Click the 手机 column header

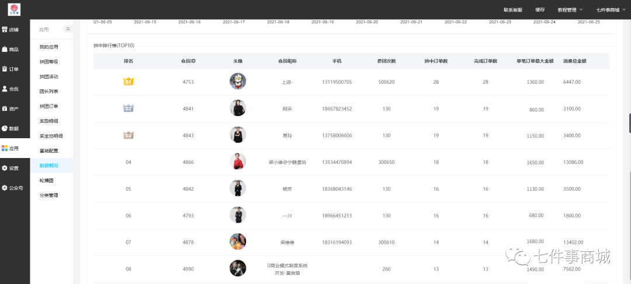pyautogui.click(x=337, y=61)
